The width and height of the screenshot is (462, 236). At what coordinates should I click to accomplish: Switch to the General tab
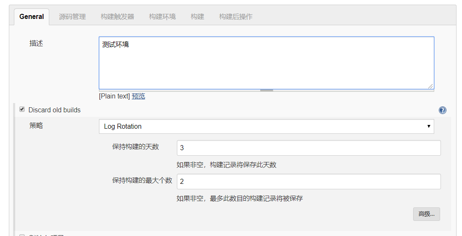click(32, 17)
